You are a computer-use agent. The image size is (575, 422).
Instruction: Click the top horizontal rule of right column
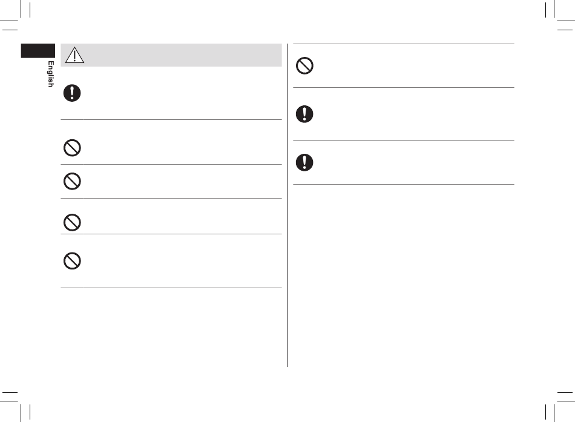(x=404, y=44)
